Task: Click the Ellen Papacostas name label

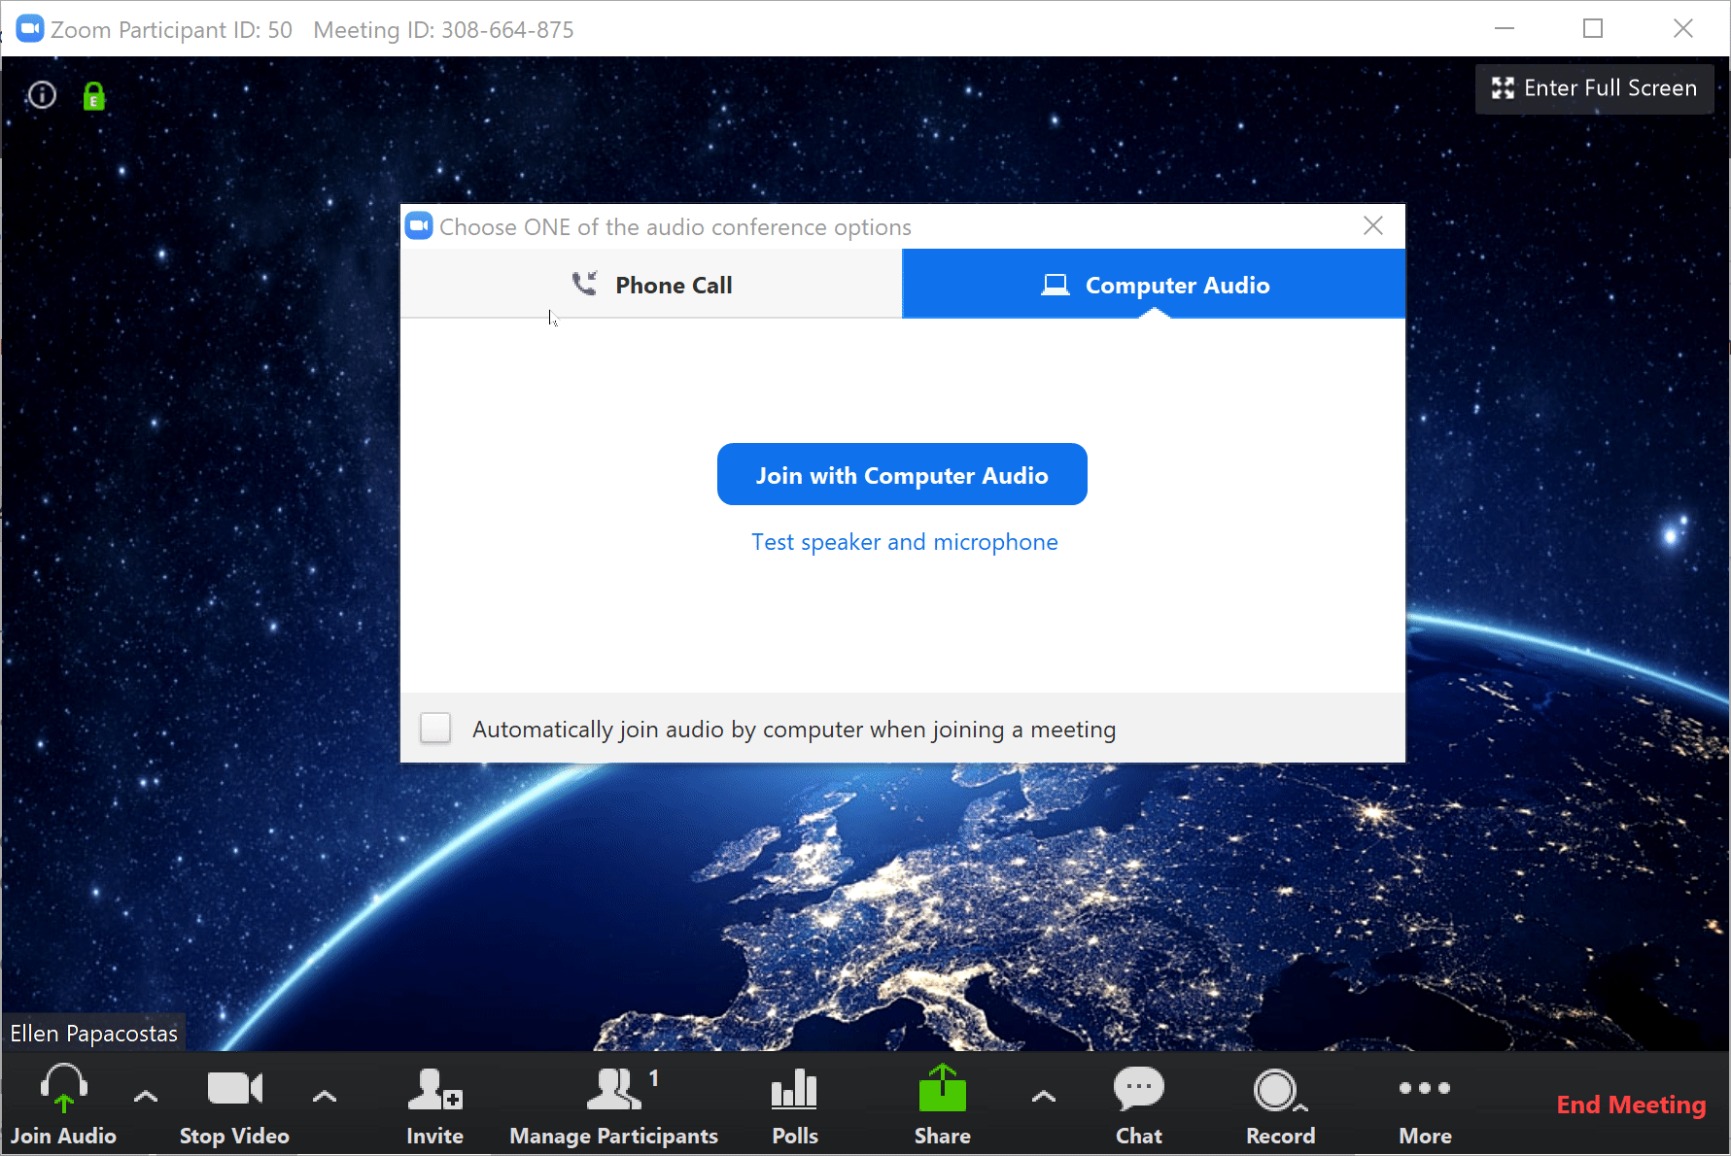Action: (x=94, y=1034)
